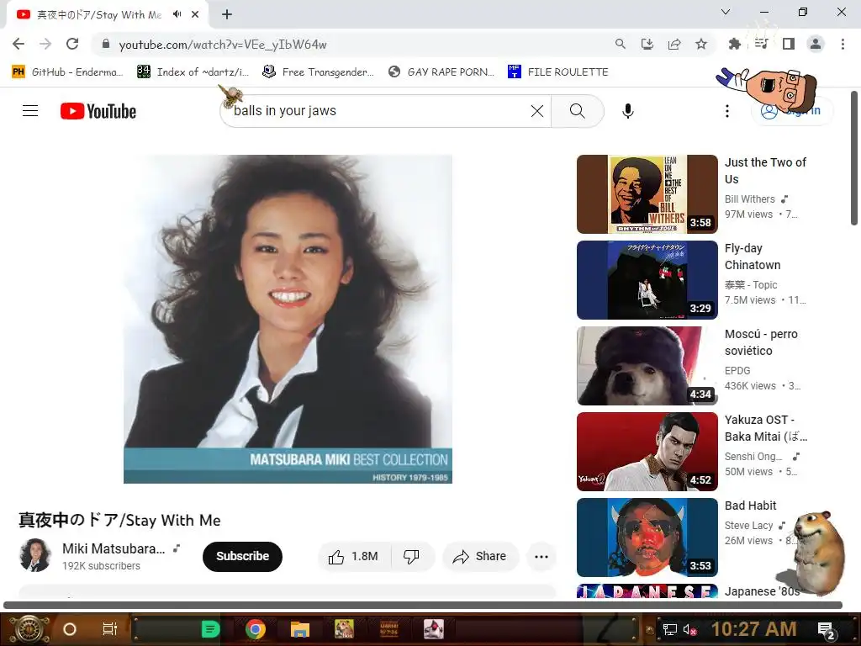The image size is (861, 646).
Task: Click the network tray icon
Action: click(x=669, y=629)
